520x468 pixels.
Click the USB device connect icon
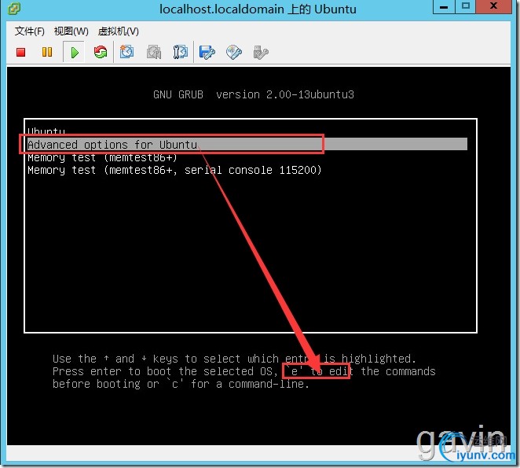261,52
